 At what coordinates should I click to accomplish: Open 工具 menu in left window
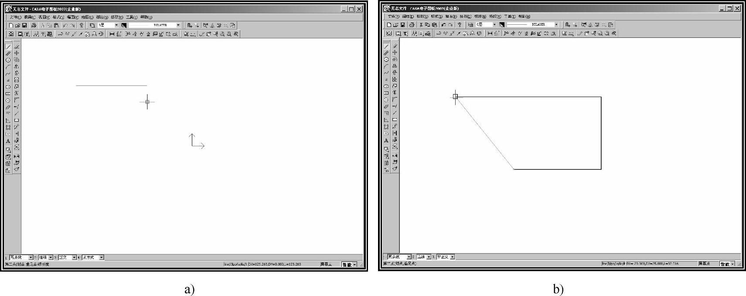coord(131,17)
